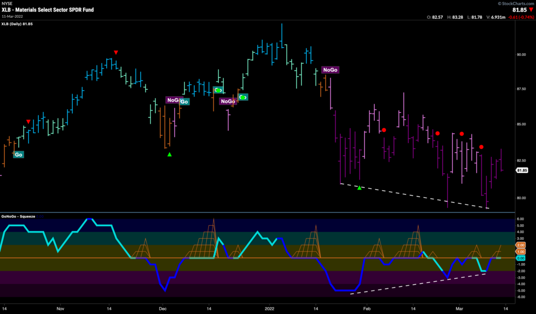Screen dimensions: 536x314
Task: Select the NYSE exchange label
Action: [7, 4]
